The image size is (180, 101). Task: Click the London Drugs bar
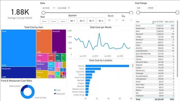pyautogui.click(x=87, y=95)
